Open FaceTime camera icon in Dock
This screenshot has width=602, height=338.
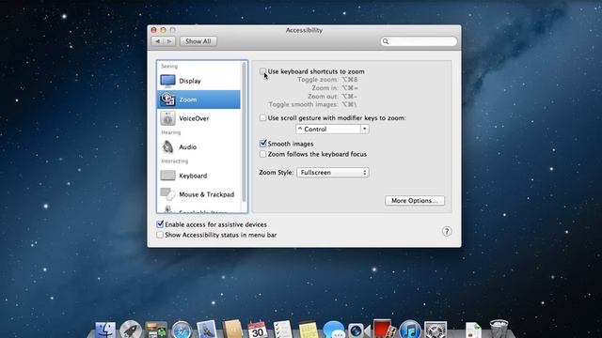click(x=358, y=330)
